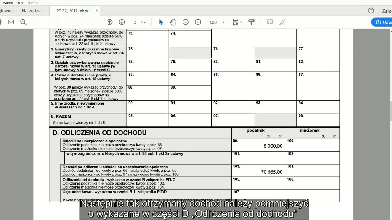Enable continuous scrolling page view
Viewport: 392px width, 220px height.
coord(251,22)
